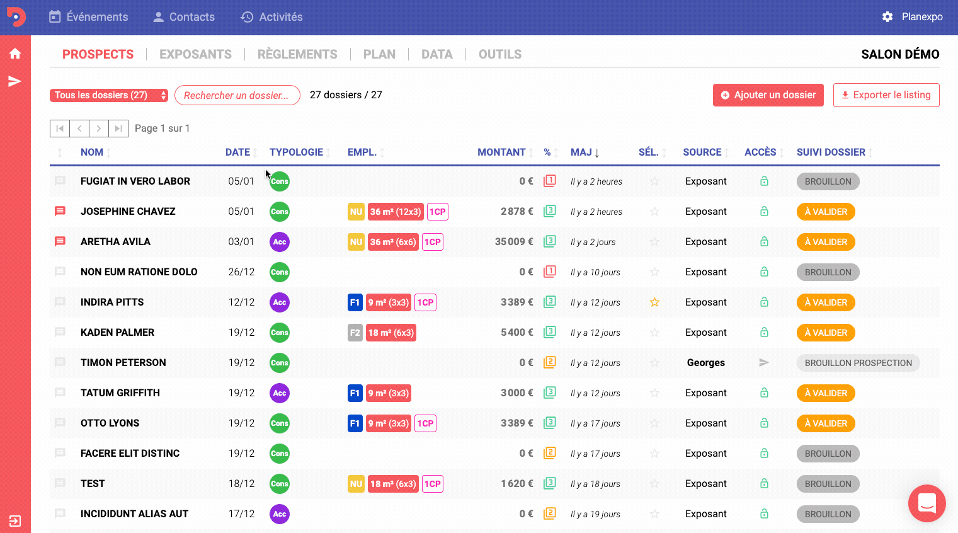Screen dimensions: 958x533
Task: Toggle selection star for Otto Lyons
Action: [x=654, y=423]
